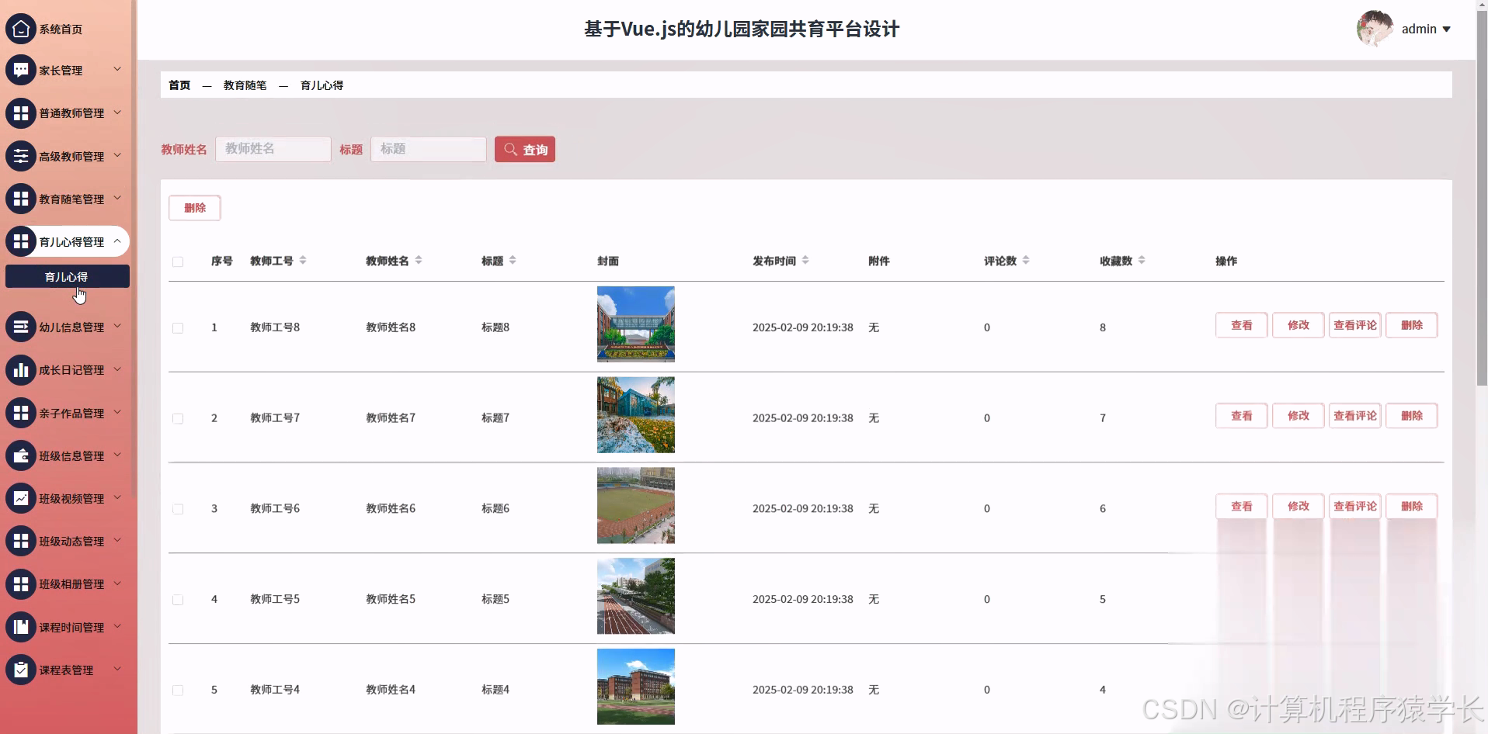Screen dimensions: 1488x734
Task: Select the 育儿心得 submenu item
Action: coord(68,276)
